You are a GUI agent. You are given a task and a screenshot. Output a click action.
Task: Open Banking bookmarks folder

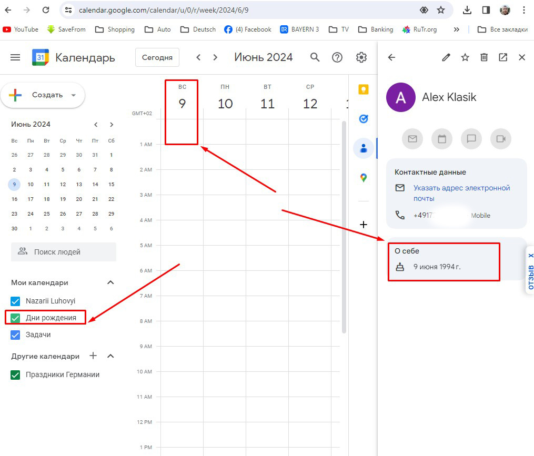[376, 29]
